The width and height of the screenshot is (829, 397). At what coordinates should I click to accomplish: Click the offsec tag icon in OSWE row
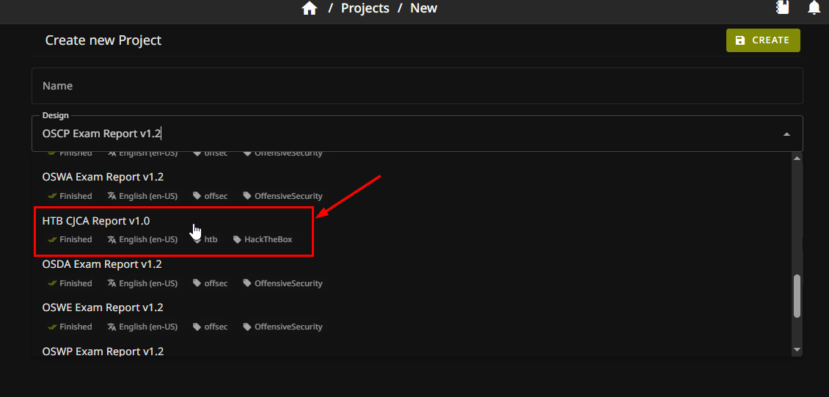[x=197, y=327]
